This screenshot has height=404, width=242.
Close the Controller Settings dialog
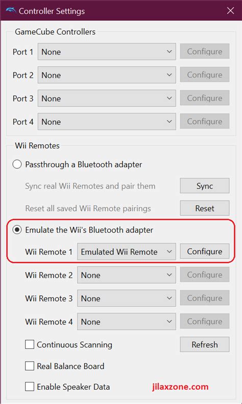point(230,11)
